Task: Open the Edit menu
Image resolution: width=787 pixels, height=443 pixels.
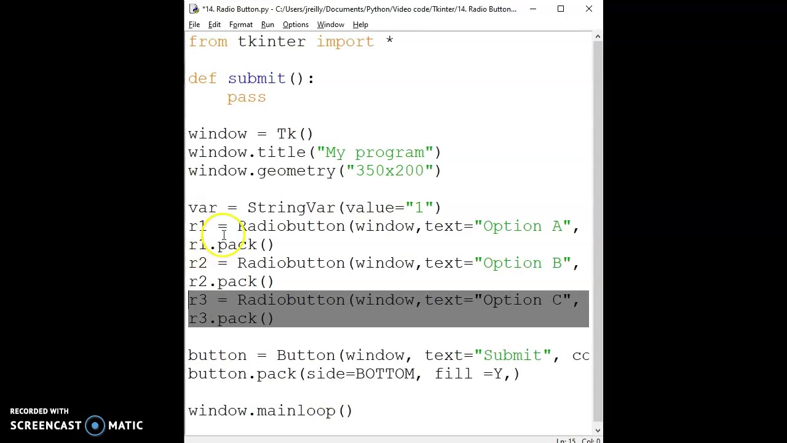Action: 214,25
